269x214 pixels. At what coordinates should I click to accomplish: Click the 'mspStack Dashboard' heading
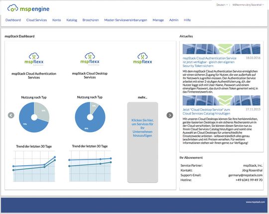point(19,36)
